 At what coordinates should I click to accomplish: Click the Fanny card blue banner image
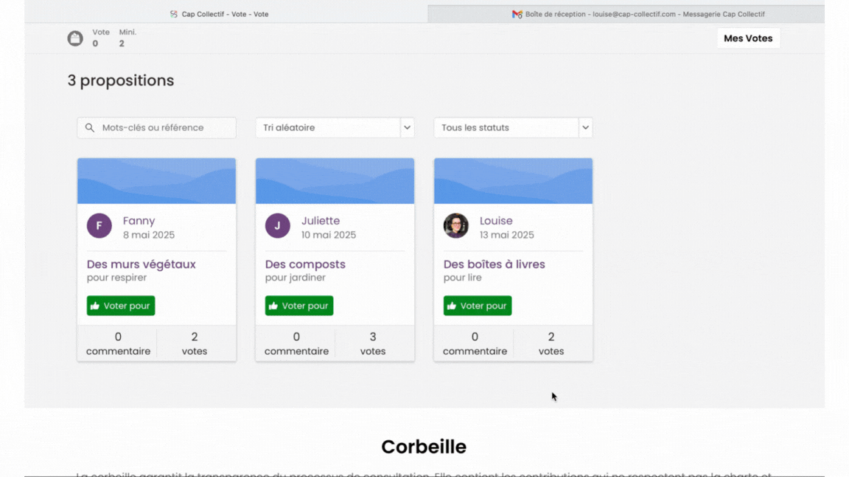pos(156,181)
